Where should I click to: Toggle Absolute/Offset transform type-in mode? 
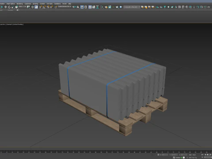point(159,155)
